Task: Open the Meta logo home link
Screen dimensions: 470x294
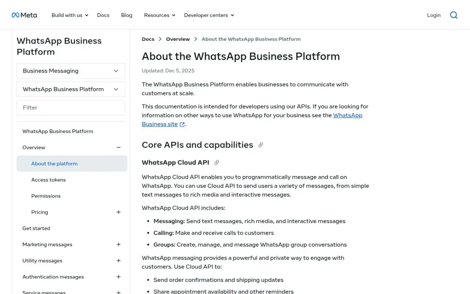Action: (24, 15)
